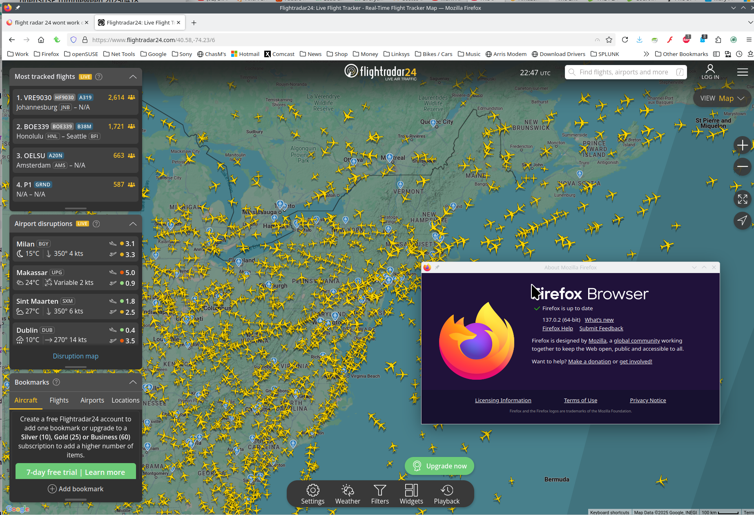
Task: Switch to Airports bookmarks tab
Action: pyautogui.click(x=92, y=400)
